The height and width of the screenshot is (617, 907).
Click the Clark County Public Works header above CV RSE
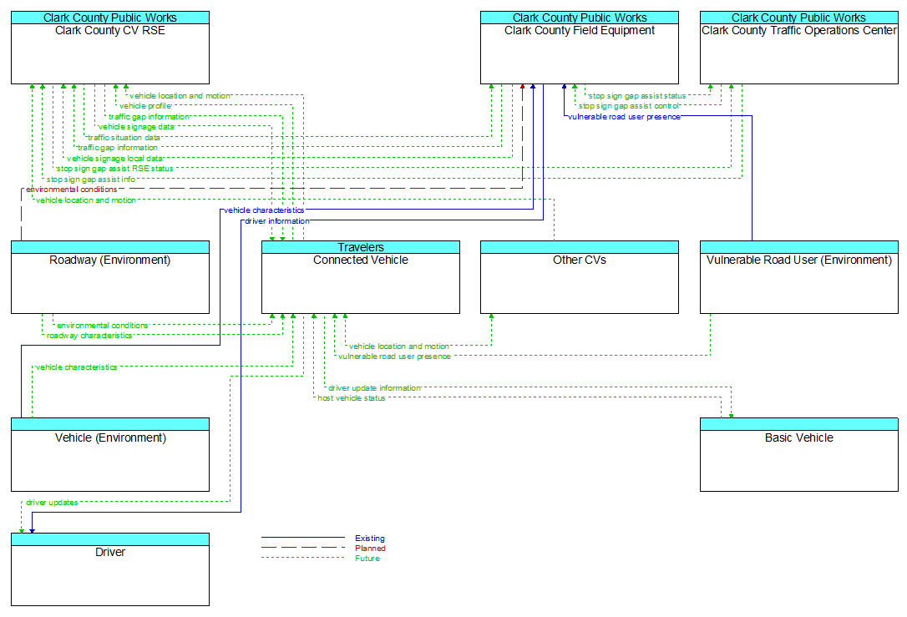point(110,18)
